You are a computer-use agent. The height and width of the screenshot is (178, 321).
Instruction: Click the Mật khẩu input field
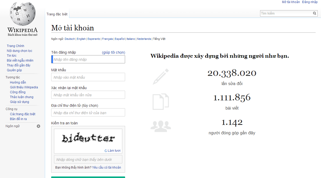(88, 77)
